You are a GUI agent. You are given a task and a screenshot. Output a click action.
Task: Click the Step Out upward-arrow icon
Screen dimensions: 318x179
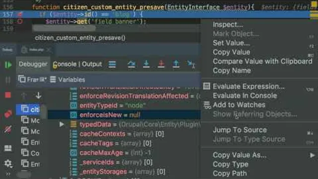[176, 64]
